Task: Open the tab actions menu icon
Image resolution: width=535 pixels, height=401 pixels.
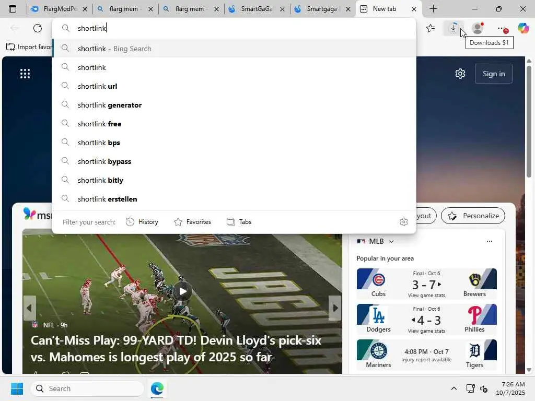Action: [x=13, y=9]
